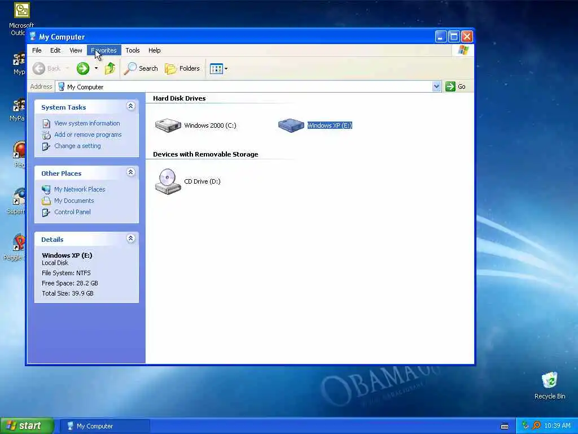Viewport: 578px width, 434px height.
Task: Click the grayed Back arrow button
Action: click(x=39, y=68)
